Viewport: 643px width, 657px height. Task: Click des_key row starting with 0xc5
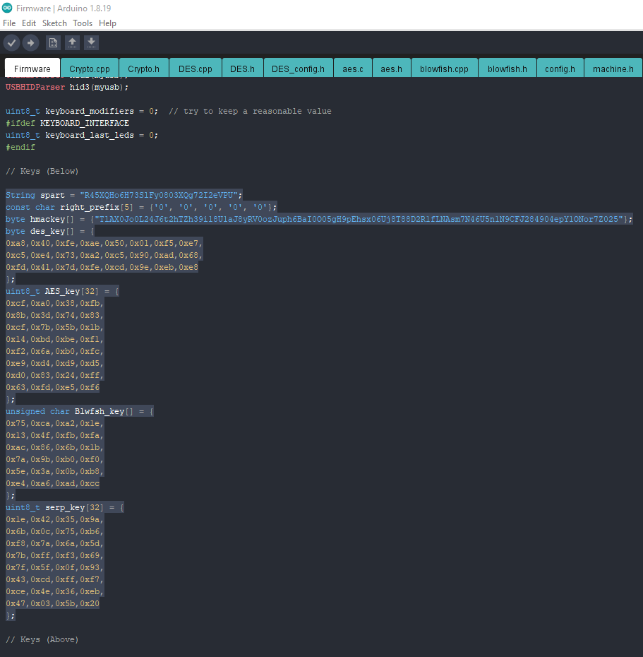point(104,255)
